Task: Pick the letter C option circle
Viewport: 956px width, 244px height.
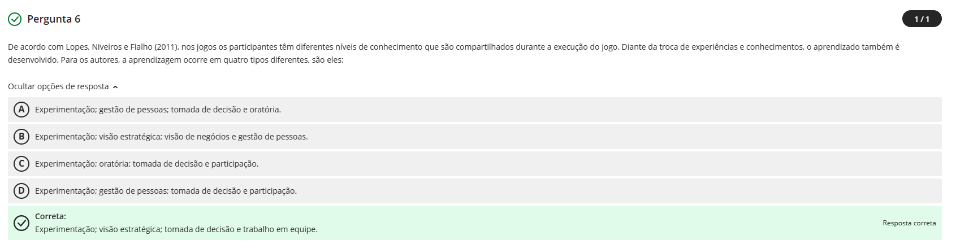Action: (x=21, y=164)
